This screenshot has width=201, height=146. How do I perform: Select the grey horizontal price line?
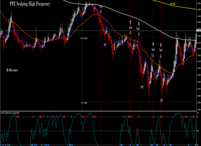coord(98,31)
